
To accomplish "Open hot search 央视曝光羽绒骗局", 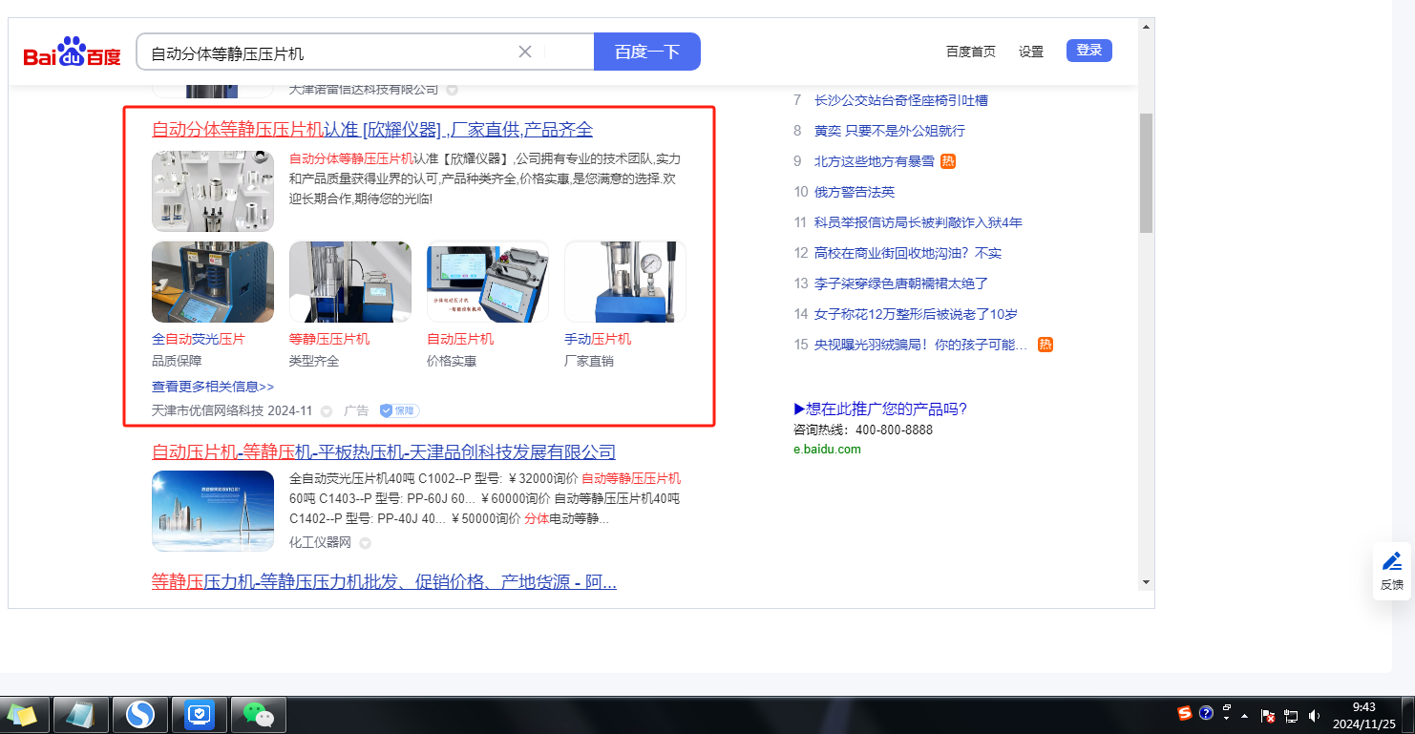I will 921,345.
